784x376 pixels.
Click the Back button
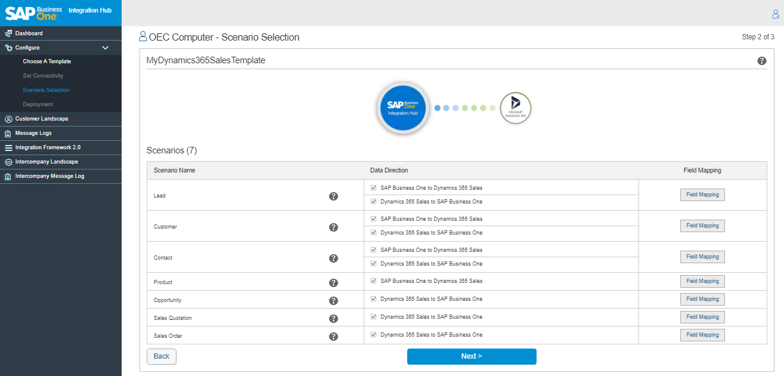pos(161,356)
